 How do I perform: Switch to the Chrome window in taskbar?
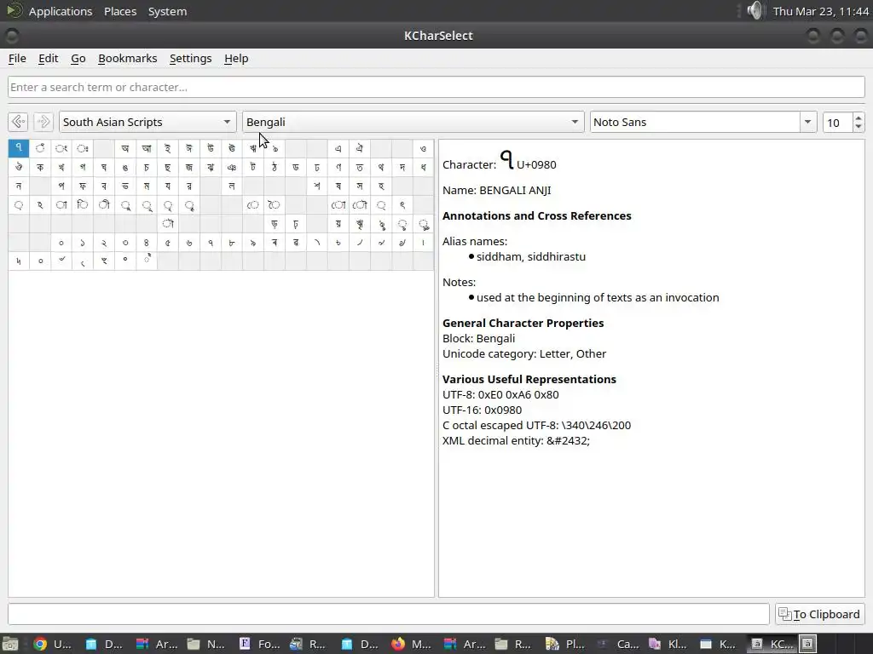point(52,644)
